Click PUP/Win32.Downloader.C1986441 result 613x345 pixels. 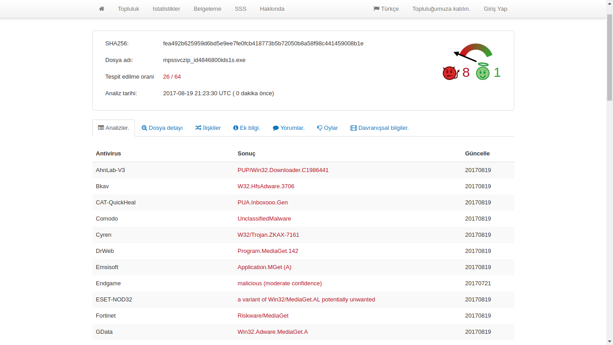tap(283, 170)
